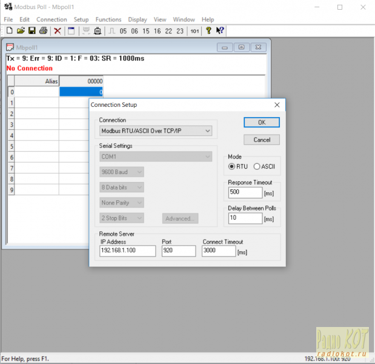Click the context help arrow icon
The height and width of the screenshot is (364, 375).
click(x=220, y=31)
